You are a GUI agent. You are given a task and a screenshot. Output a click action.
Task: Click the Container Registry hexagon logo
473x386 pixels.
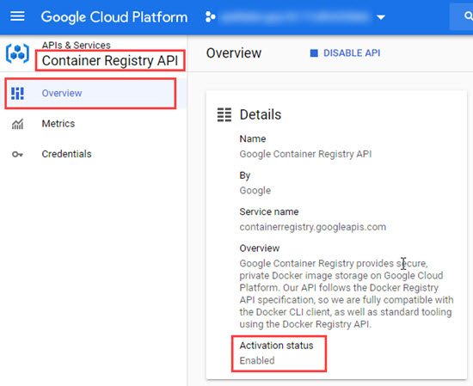pyautogui.click(x=17, y=53)
